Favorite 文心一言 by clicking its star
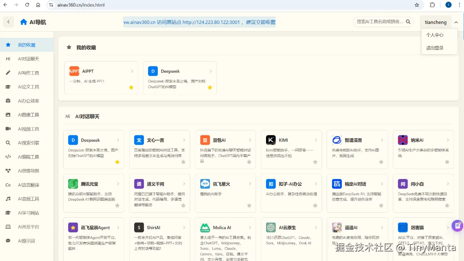Screen dimensions: 464x261 [x=183, y=162]
